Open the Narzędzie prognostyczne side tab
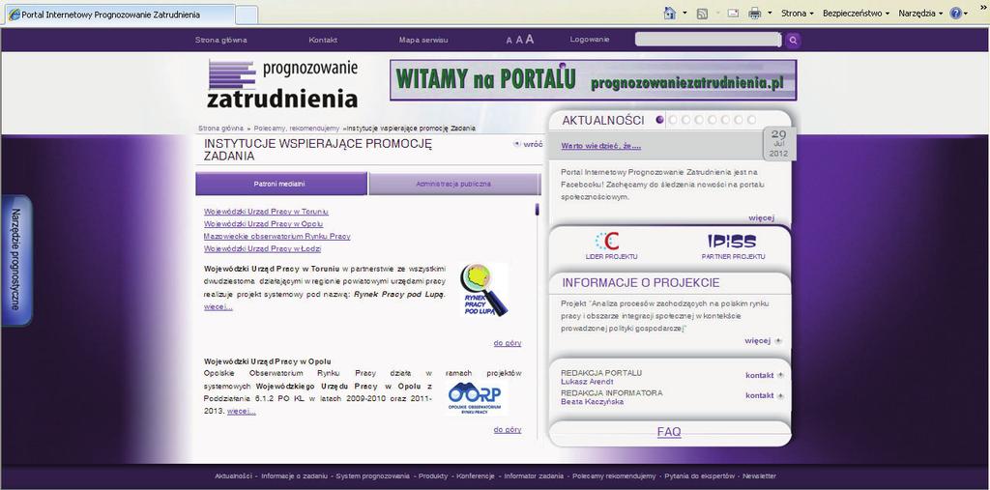The width and height of the screenshot is (990, 490). coord(16,260)
